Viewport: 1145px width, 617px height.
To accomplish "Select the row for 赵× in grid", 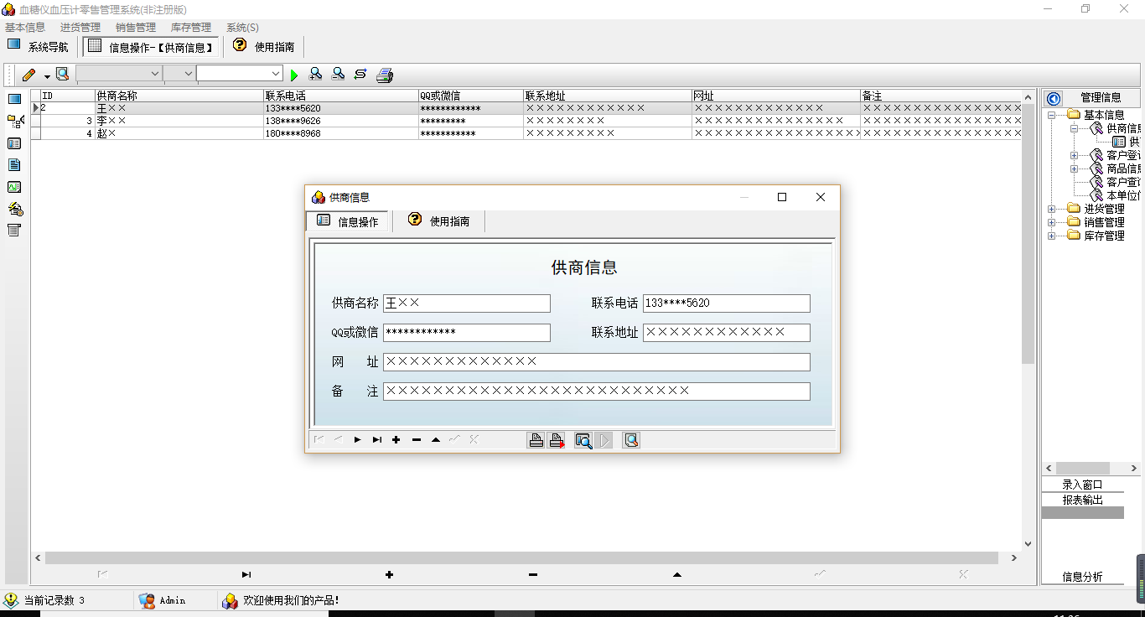I will 526,133.
